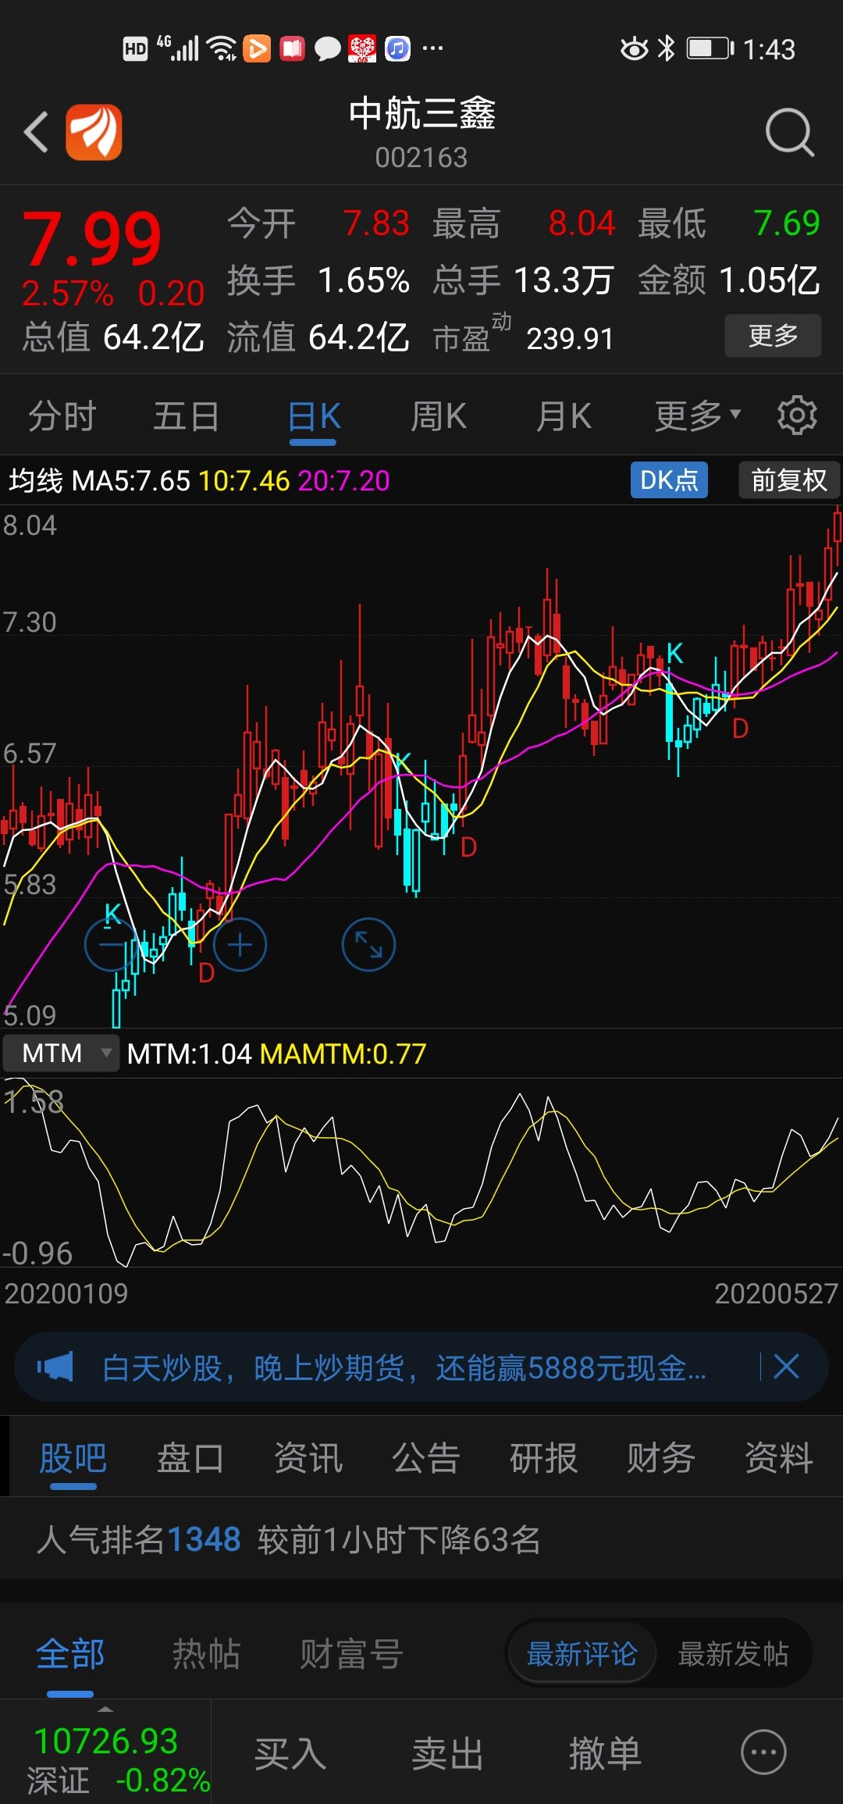843x1804 pixels.
Task: Select 最新发帖 sorting option
Action: pos(733,1654)
